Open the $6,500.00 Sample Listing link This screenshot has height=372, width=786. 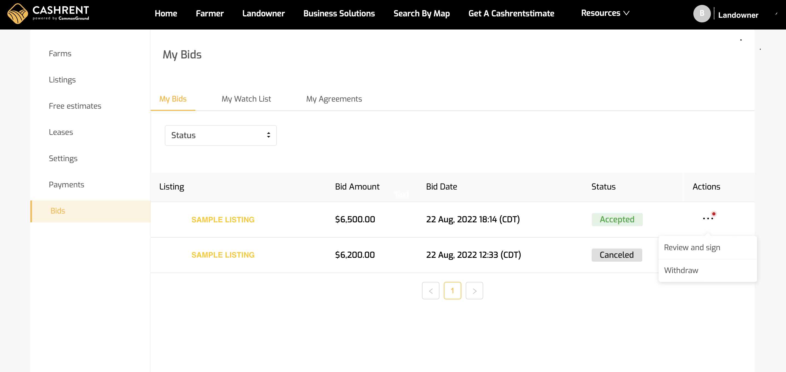pos(223,220)
